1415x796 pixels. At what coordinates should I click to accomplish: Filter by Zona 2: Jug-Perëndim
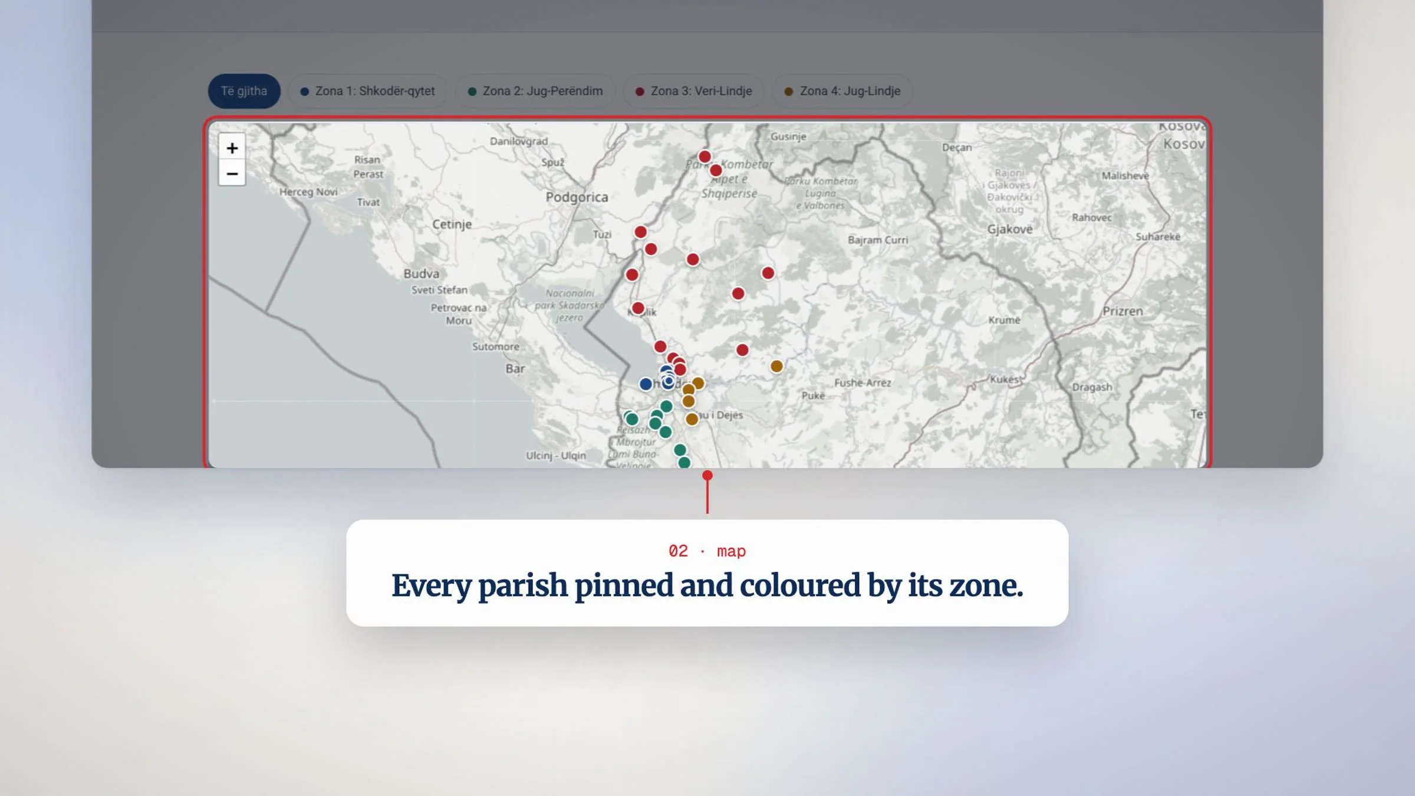click(535, 91)
